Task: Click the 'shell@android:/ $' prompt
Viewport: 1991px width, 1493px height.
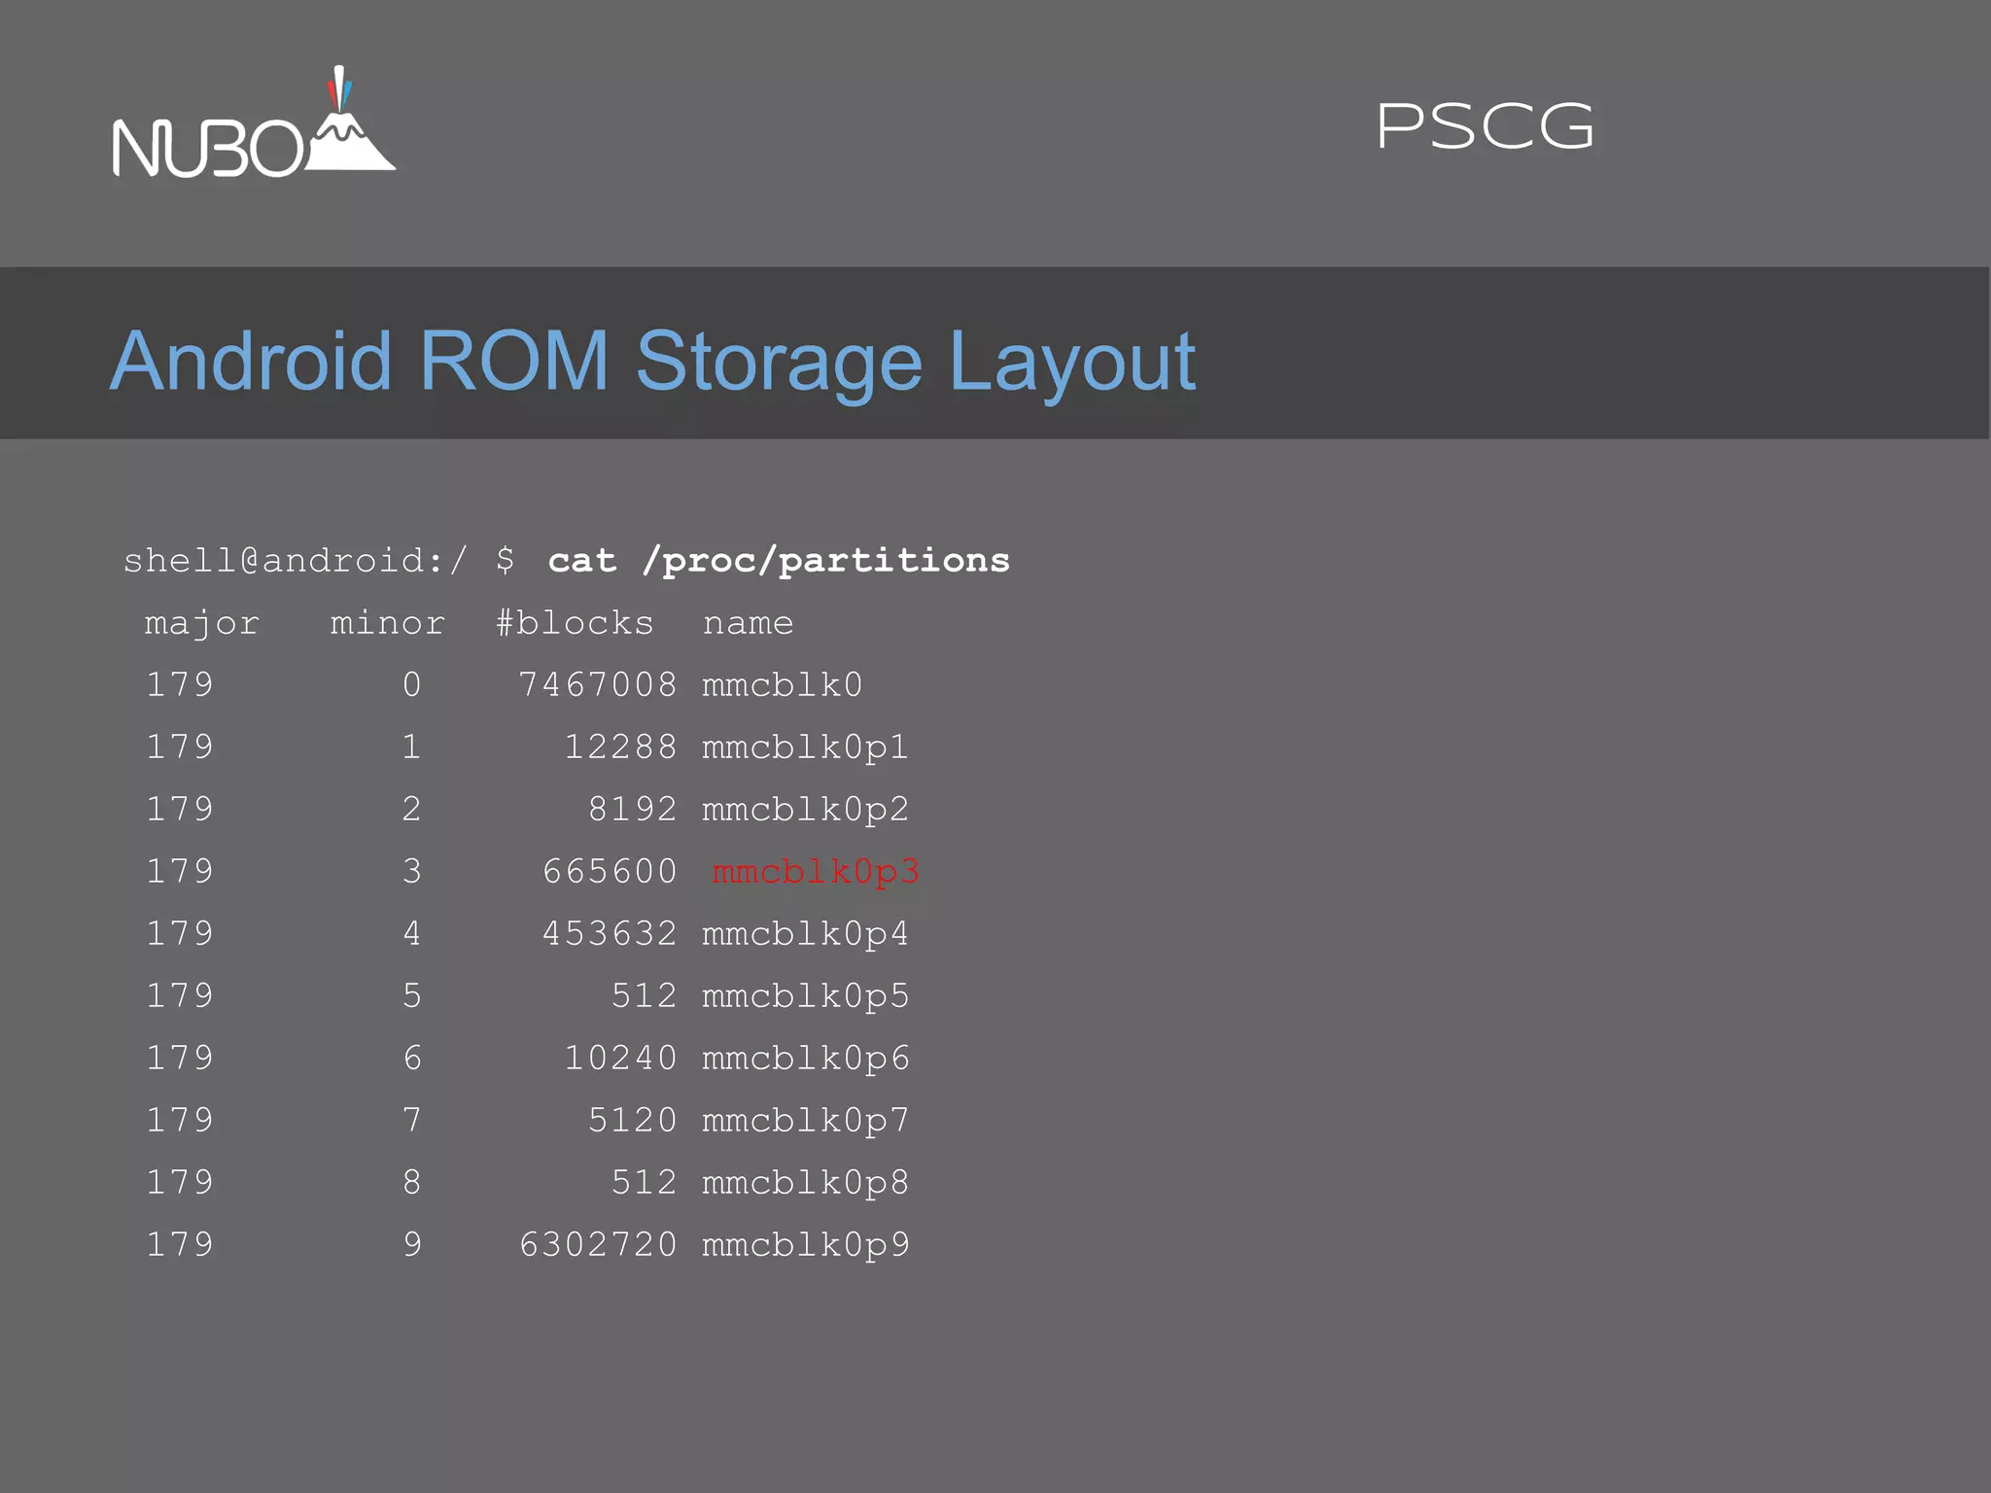Action: 319,560
